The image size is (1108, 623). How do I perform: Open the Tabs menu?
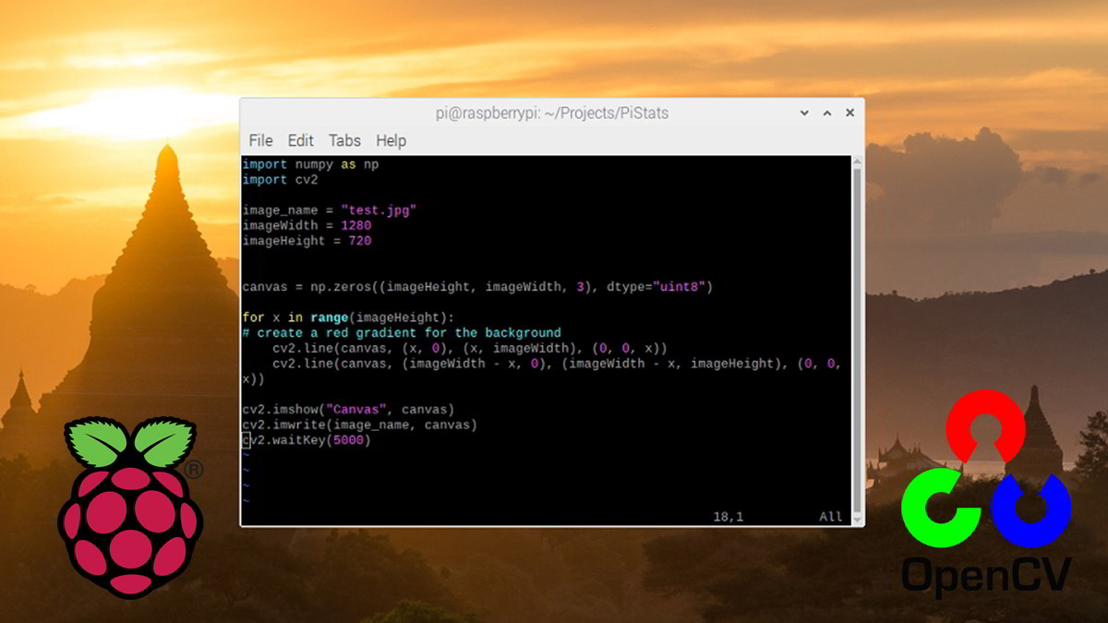(x=343, y=140)
